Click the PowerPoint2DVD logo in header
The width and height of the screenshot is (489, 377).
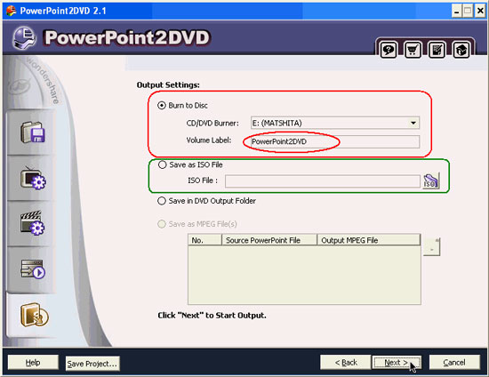[112, 38]
